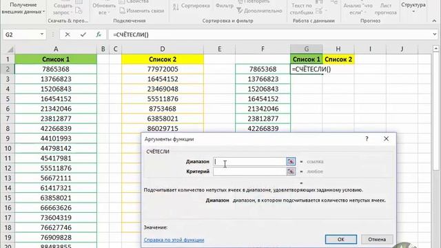Open the Получение внешних данных dropdown
The width and height of the screenshot is (441, 248).
pos(23,8)
